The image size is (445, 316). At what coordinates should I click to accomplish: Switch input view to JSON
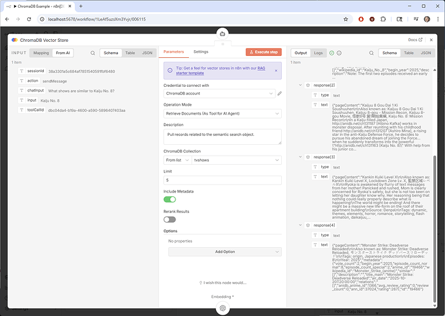coord(147,53)
